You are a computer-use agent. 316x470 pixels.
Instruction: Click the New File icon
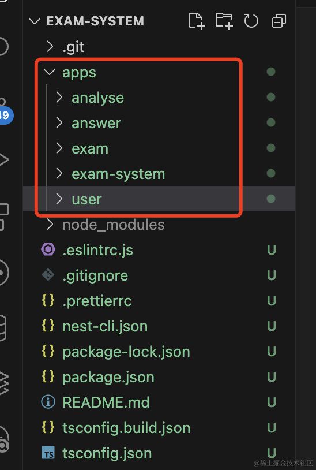click(197, 21)
